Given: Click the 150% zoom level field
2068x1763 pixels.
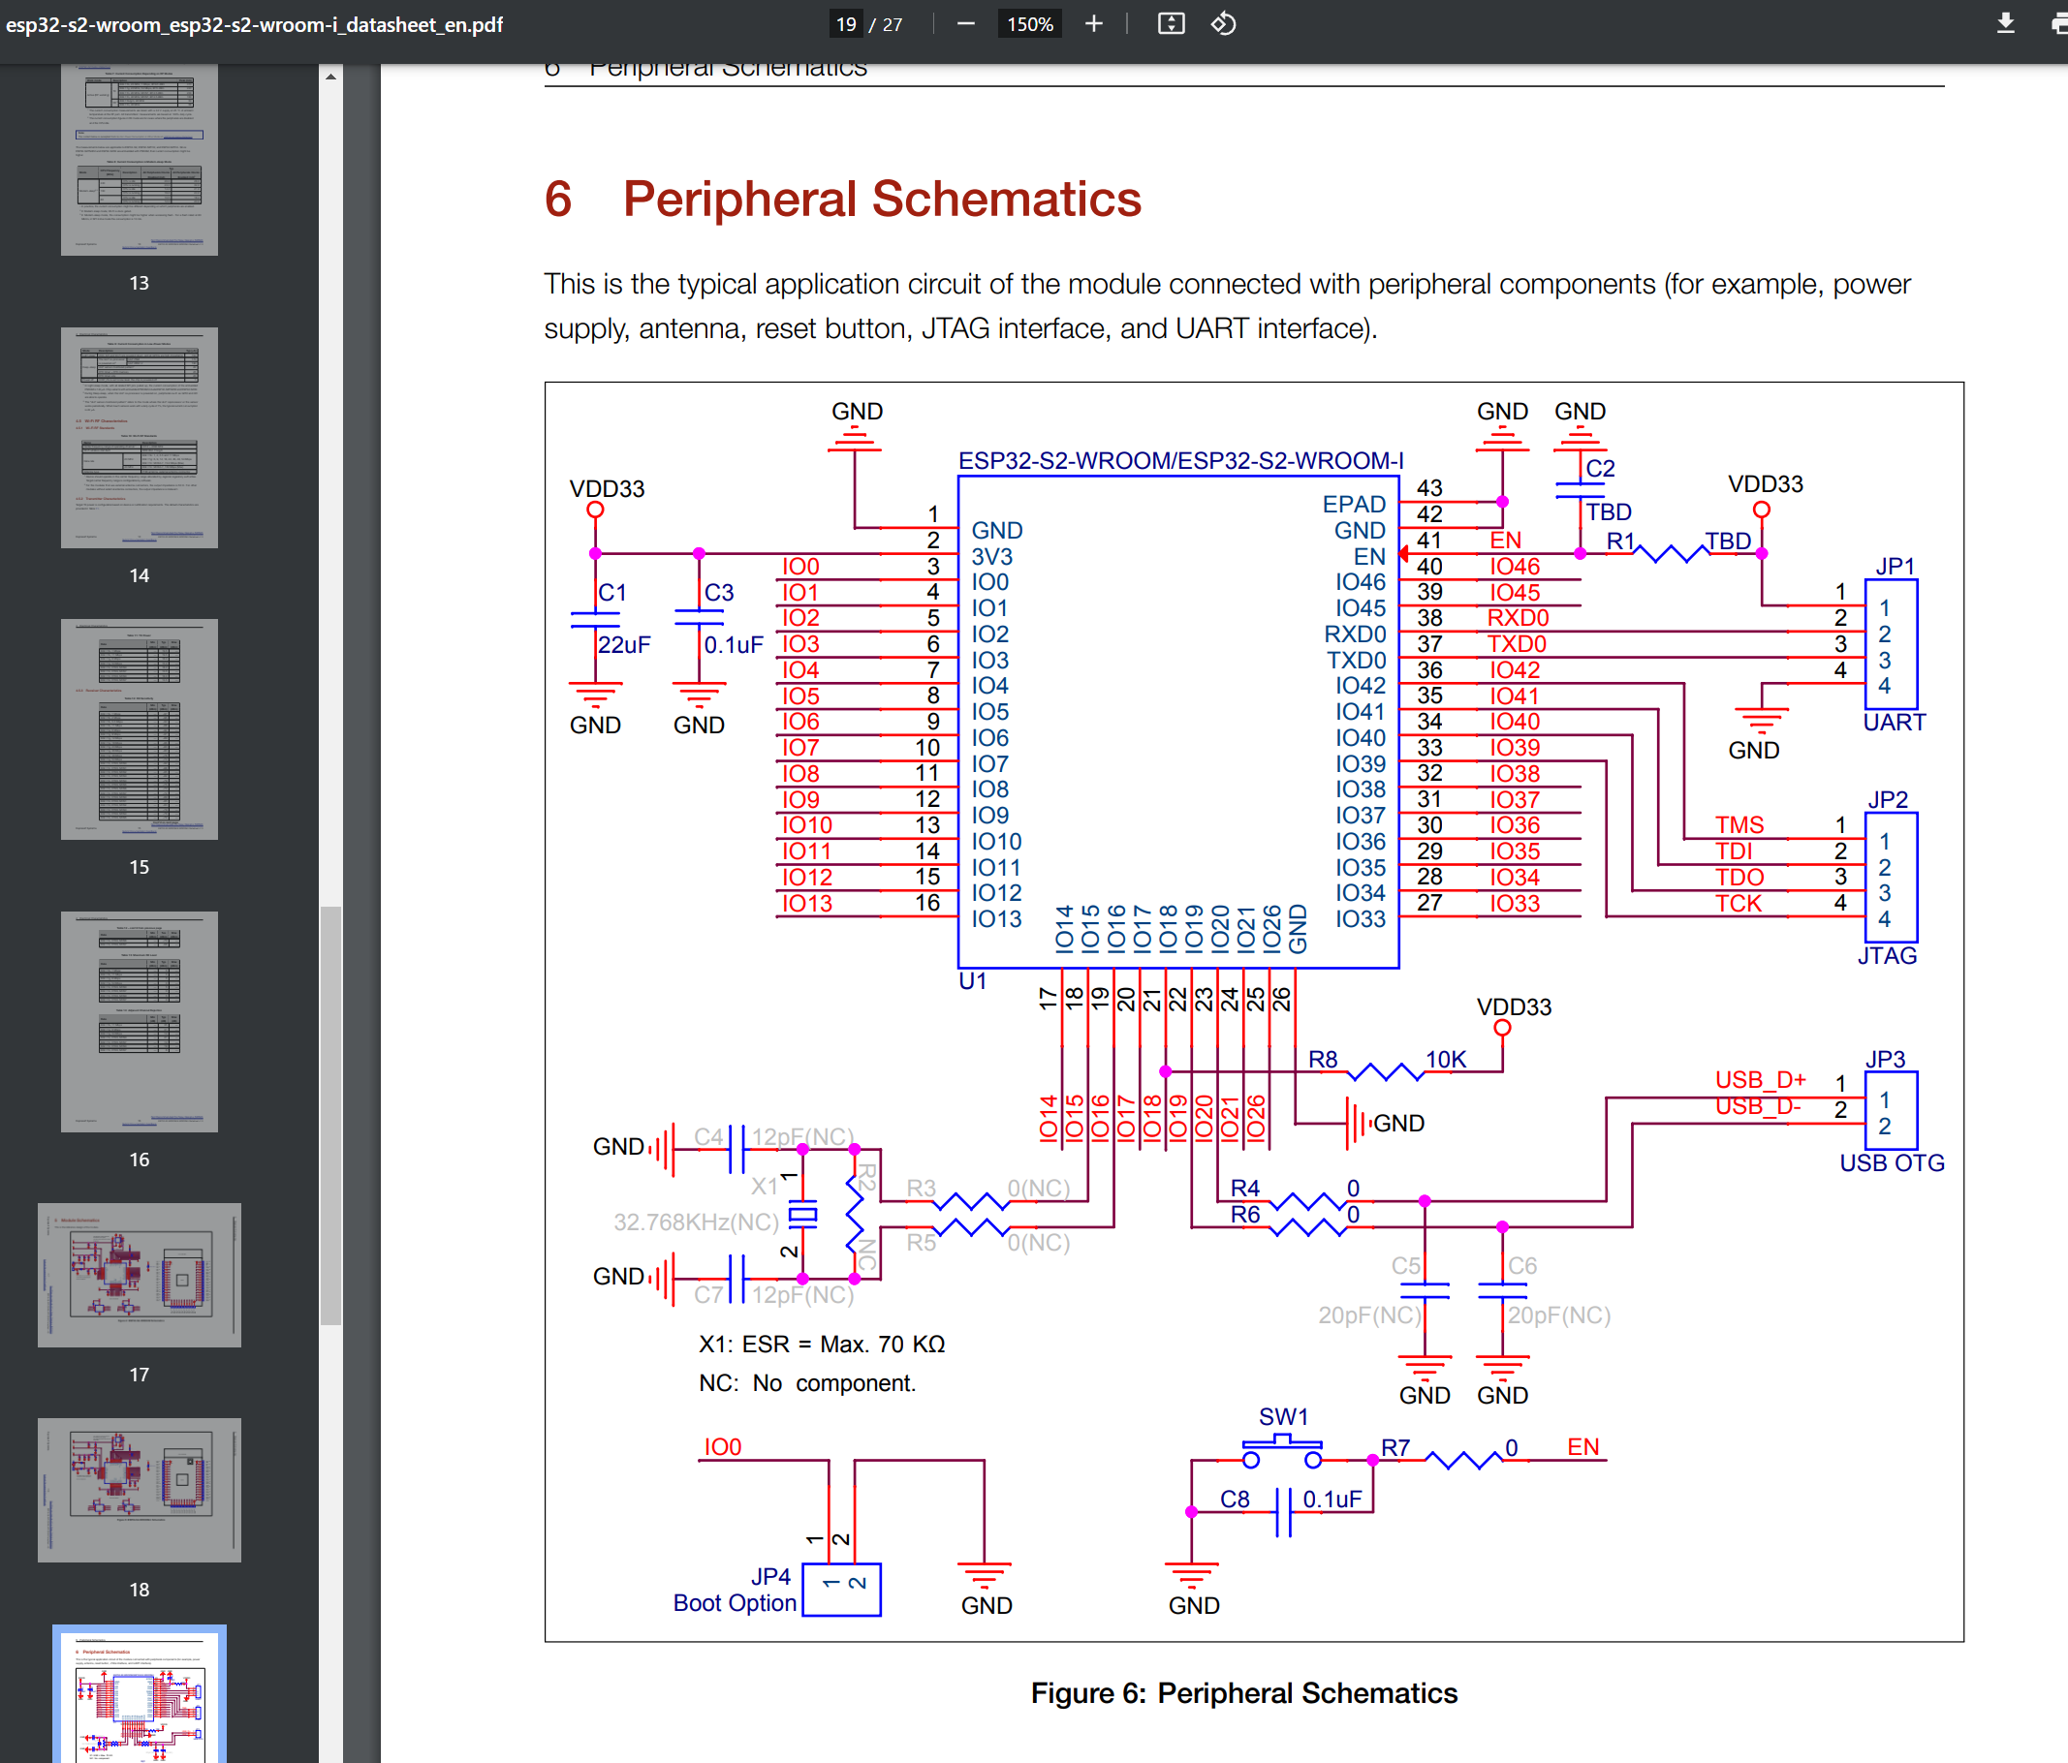Looking at the screenshot, I should pos(1029,24).
